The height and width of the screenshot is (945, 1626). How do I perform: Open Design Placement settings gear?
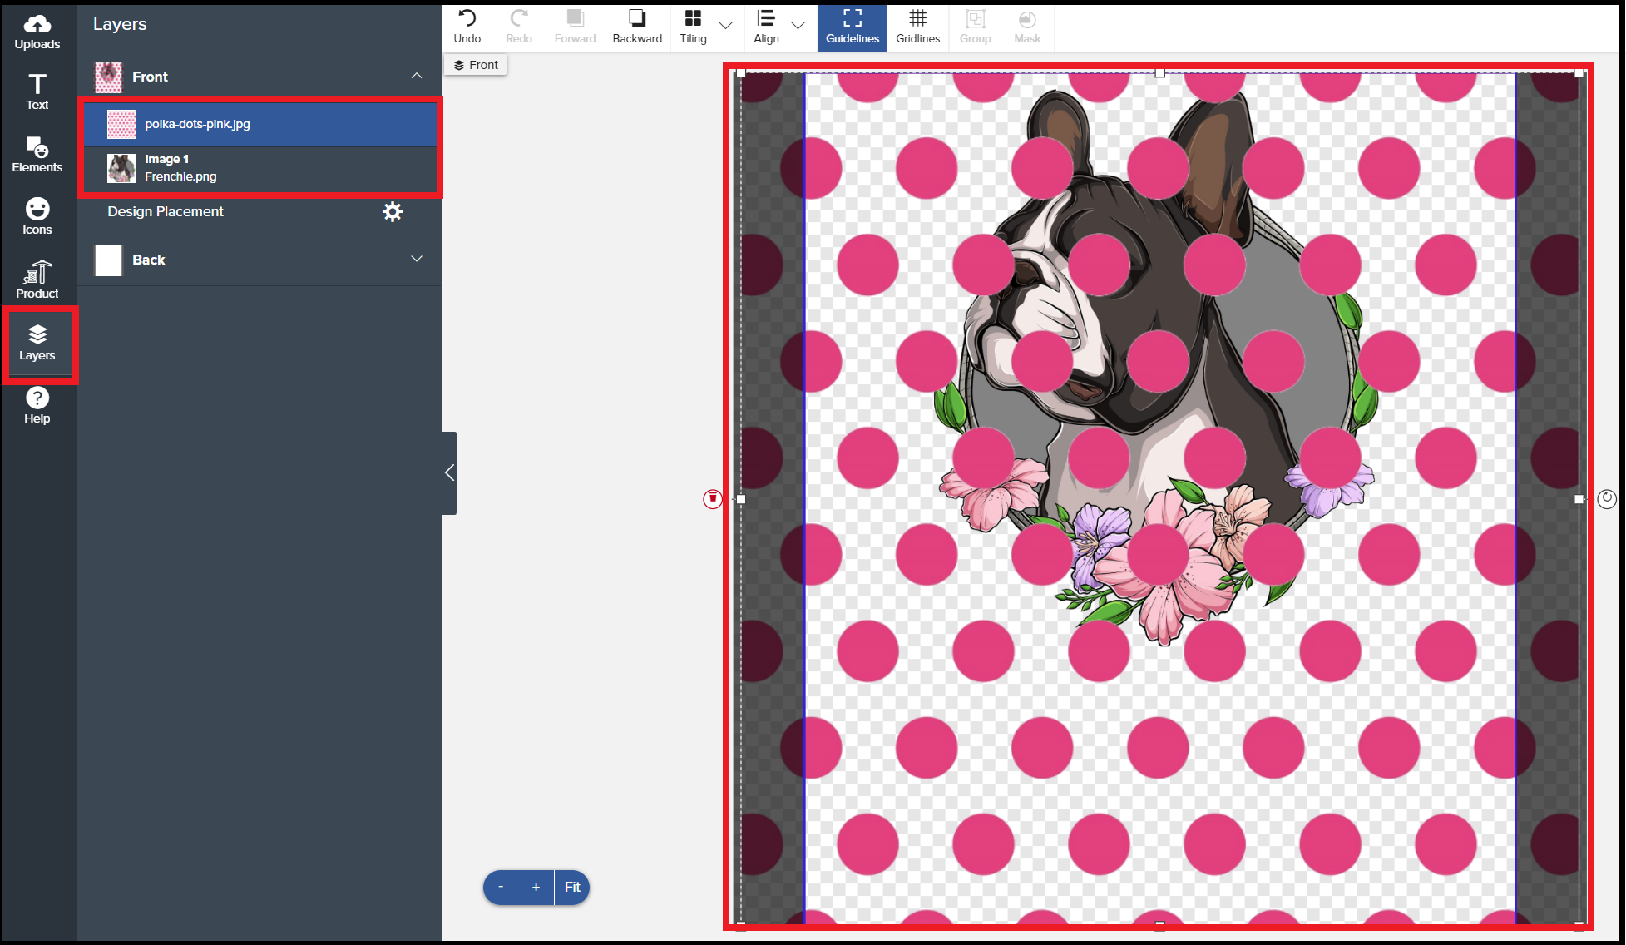(393, 211)
